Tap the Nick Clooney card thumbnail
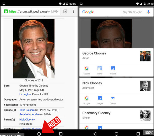This screenshot has height=136, width=154. point(145,86)
